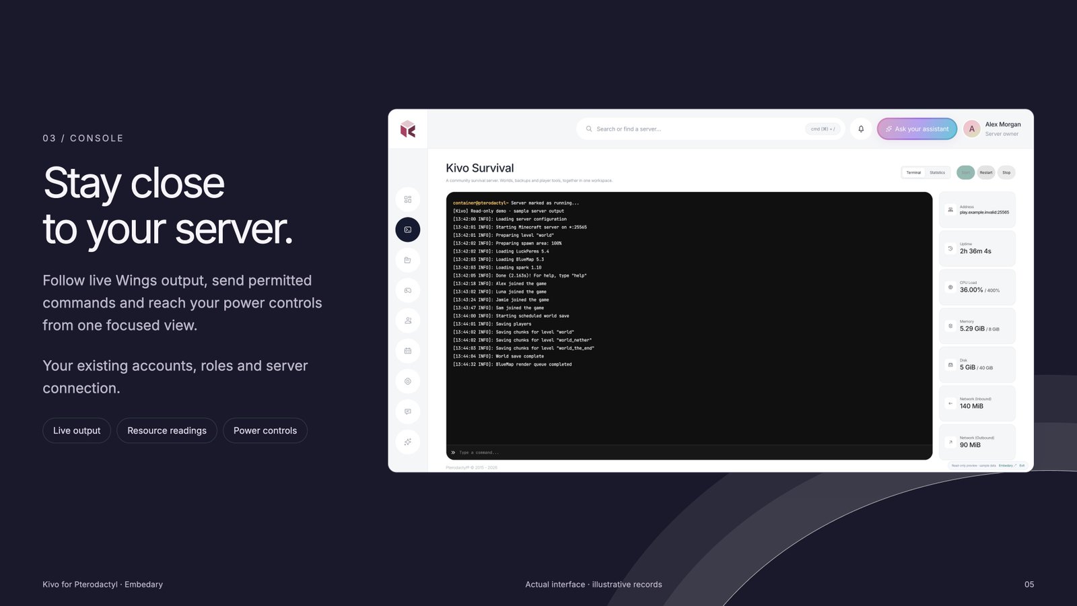1077x606 pixels.
Task: Click the Restart power button
Action: click(986, 172)
